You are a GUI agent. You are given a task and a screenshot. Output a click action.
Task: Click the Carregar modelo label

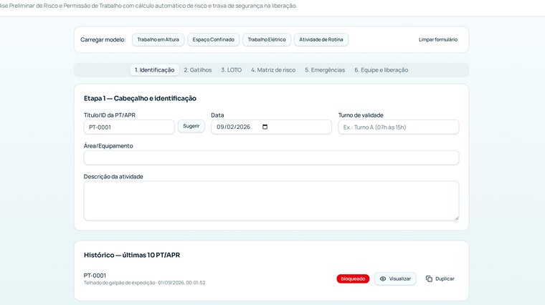click(103, 39)
